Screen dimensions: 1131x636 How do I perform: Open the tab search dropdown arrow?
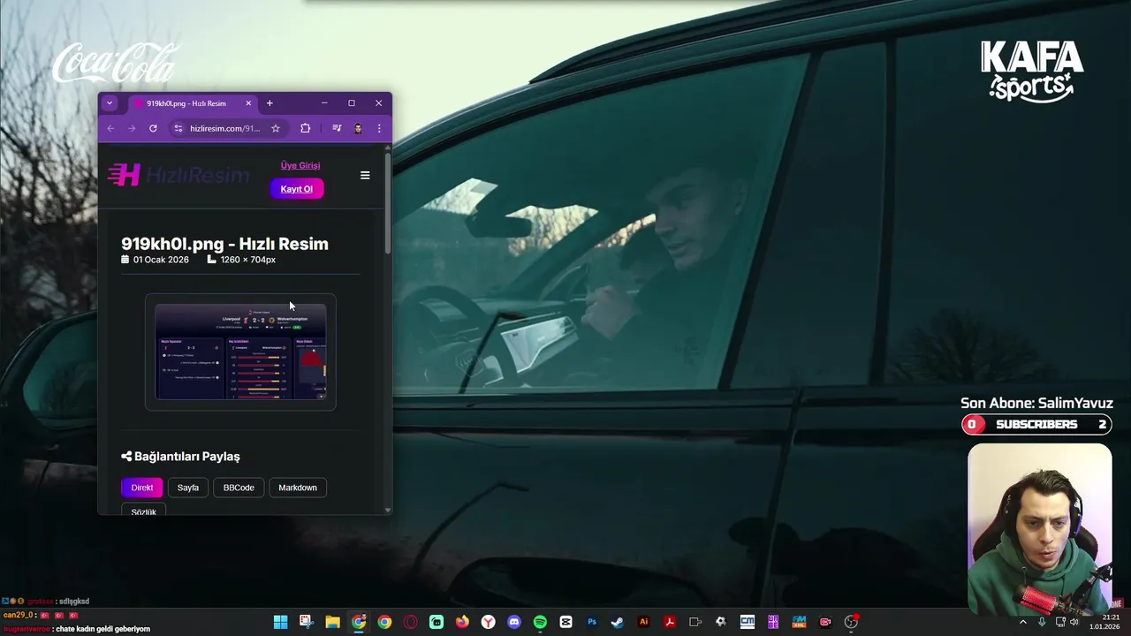click(x=110, y=103)
